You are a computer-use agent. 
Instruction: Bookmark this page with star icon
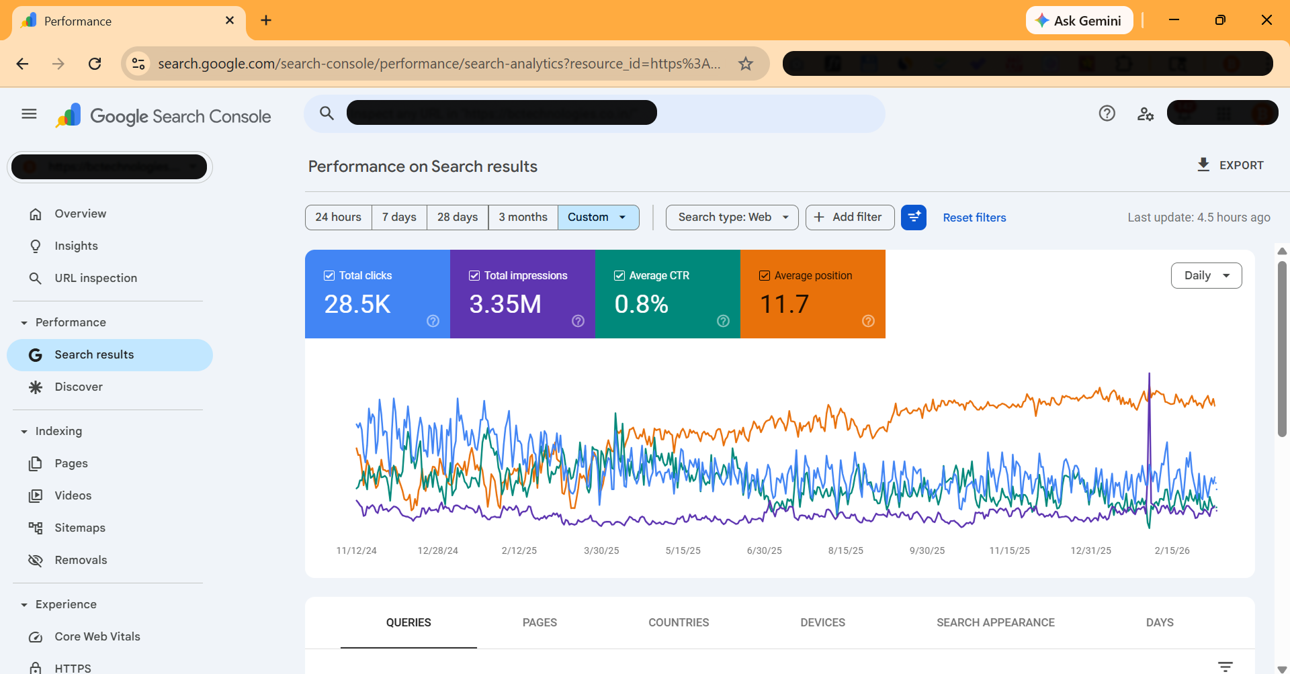pyautogui.click(x=745, y=64)
